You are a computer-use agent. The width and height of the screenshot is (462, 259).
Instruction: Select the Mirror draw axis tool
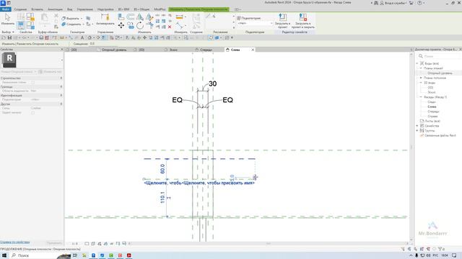[149, 17]
